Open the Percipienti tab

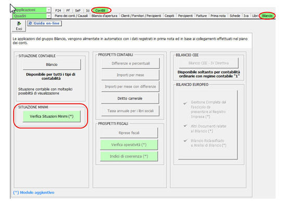point(185,16)
